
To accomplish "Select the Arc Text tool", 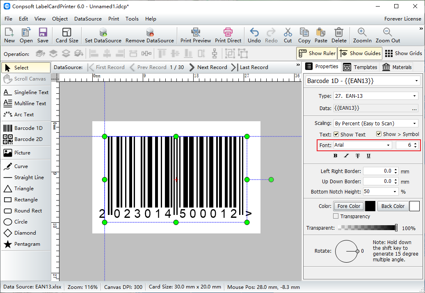I will (26, 115).
